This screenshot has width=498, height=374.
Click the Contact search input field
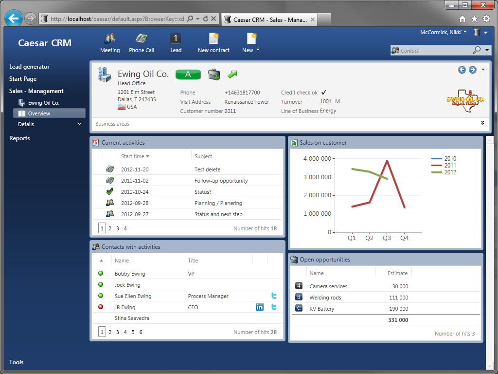[435, 50]
